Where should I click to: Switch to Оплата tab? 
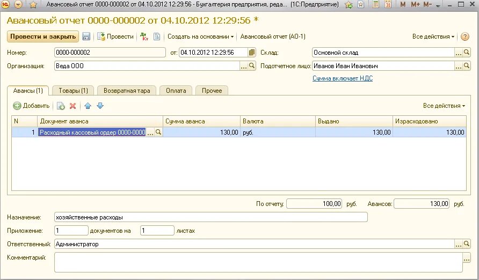tap(176, 91)
